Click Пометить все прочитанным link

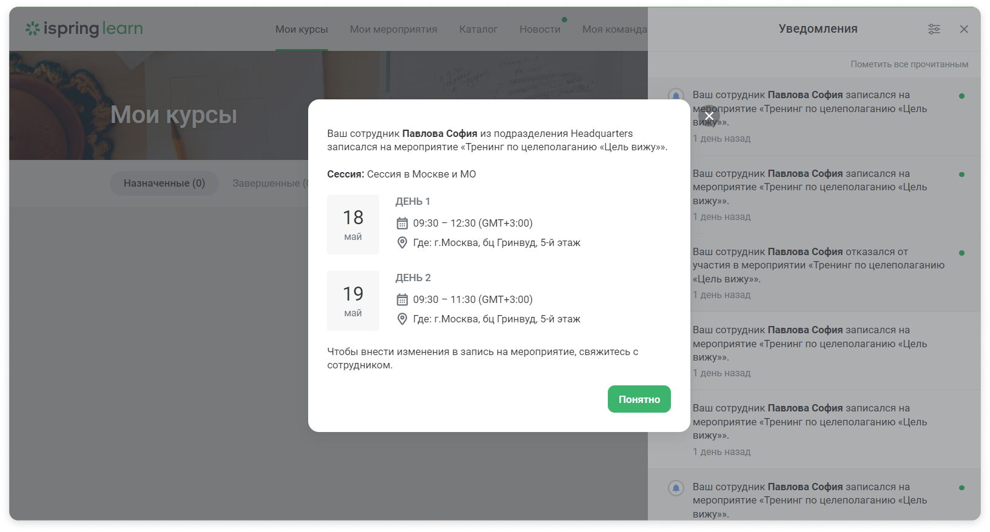909,64
